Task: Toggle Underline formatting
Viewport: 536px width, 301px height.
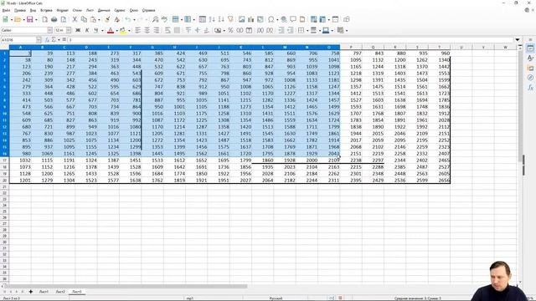Action: (96, 30)
